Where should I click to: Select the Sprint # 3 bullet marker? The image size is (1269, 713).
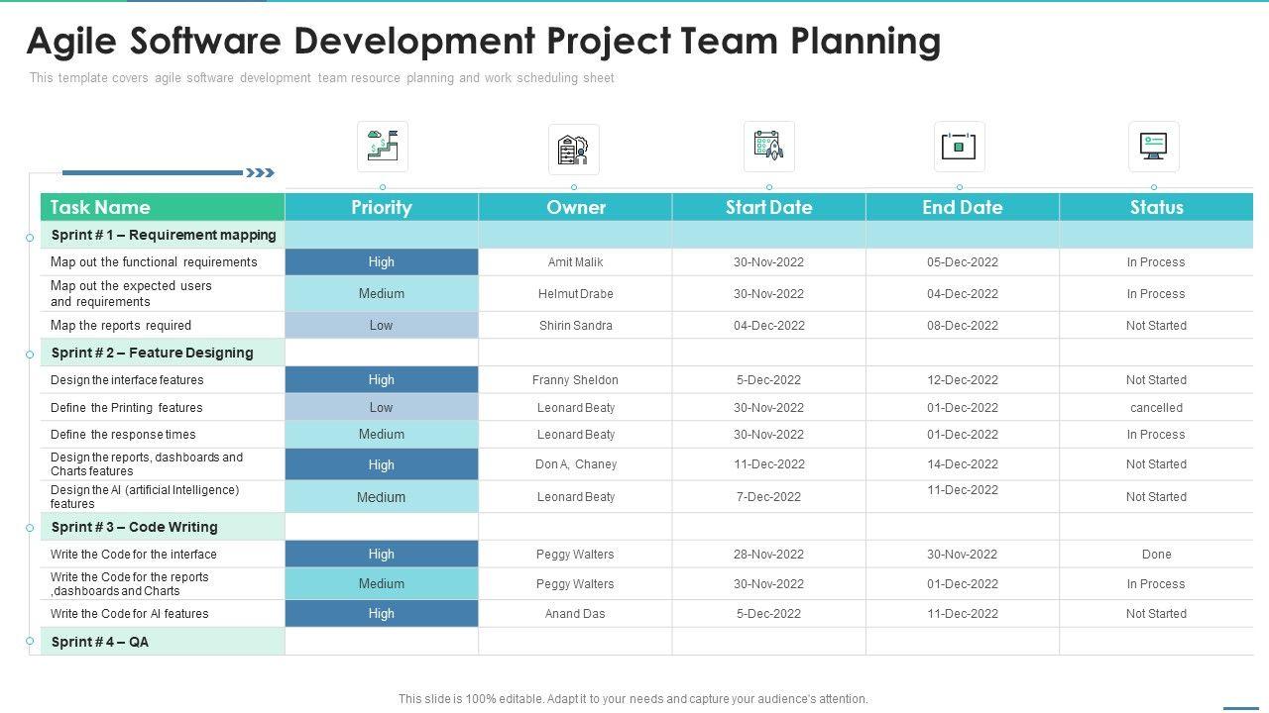(x=30, y=528)
